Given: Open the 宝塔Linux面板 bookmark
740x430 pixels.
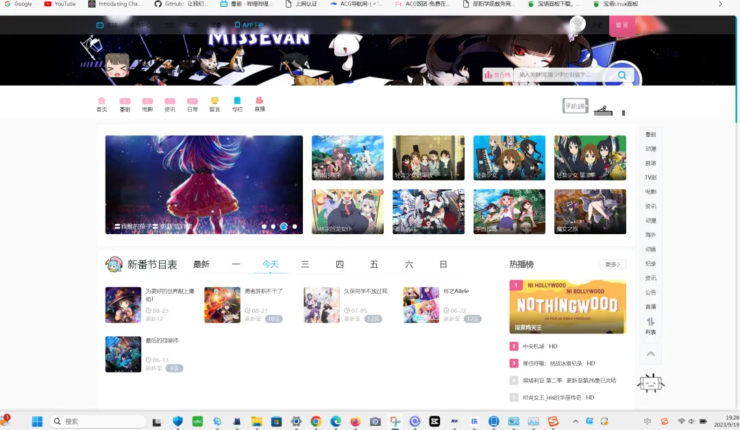Looking at the screenshot, I should [x=616, y=4].
